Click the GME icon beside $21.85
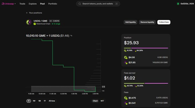 point(126,63)
